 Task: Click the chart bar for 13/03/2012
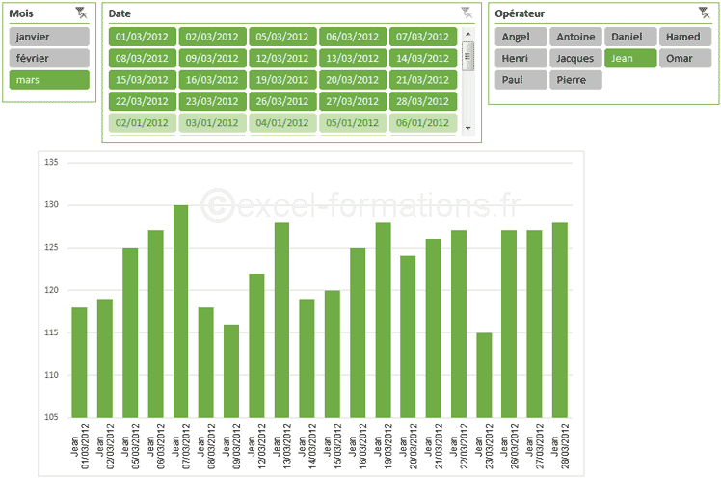click(x=281, y=320)
